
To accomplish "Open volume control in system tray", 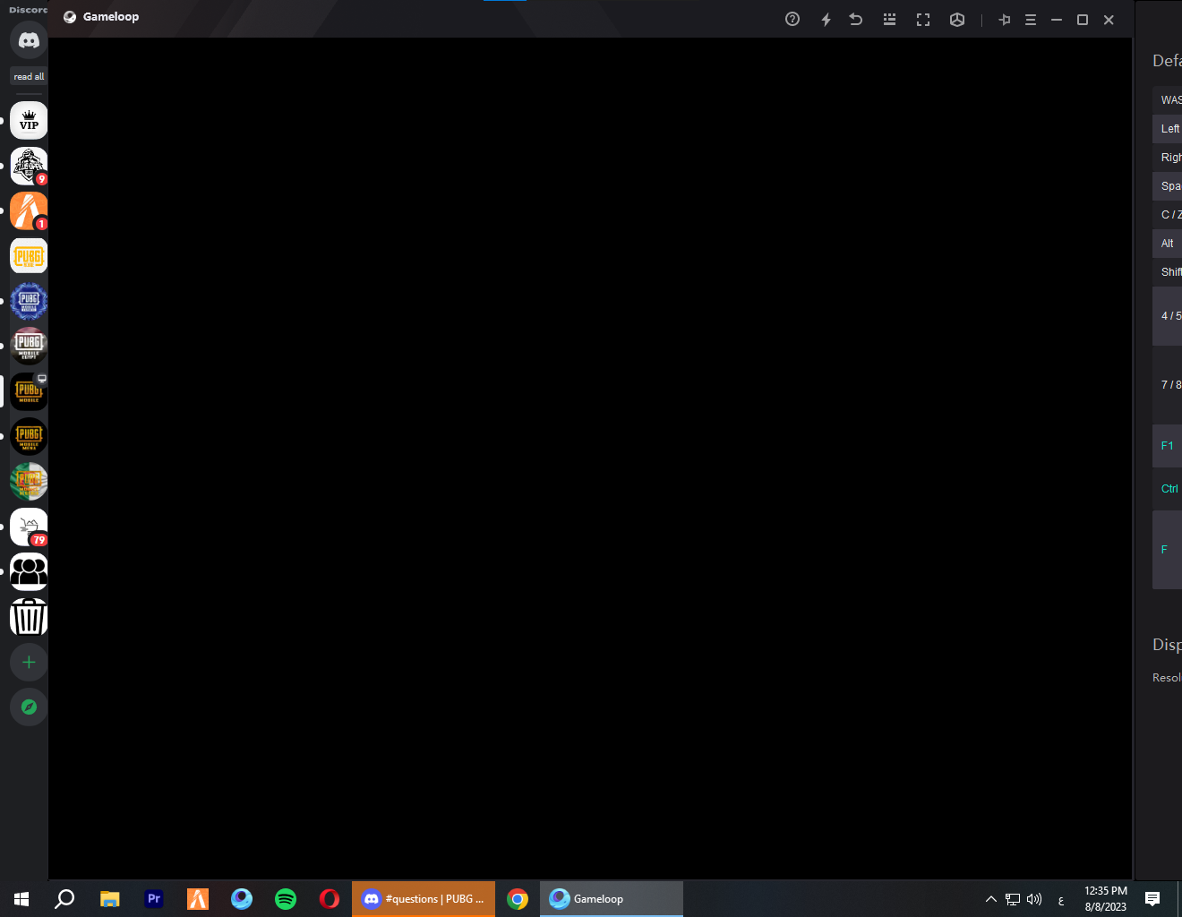I will 1034,899.
